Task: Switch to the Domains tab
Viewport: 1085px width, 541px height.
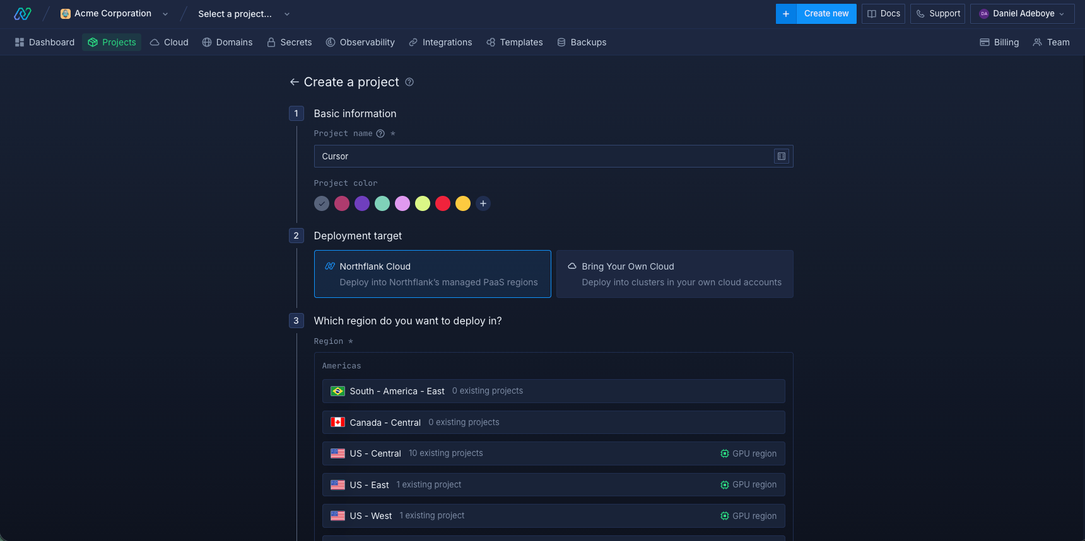Action: pos(227,42)
